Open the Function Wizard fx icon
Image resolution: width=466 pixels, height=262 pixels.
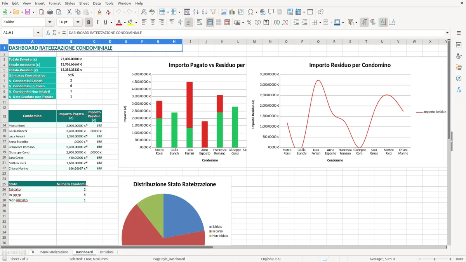[49, 33]
